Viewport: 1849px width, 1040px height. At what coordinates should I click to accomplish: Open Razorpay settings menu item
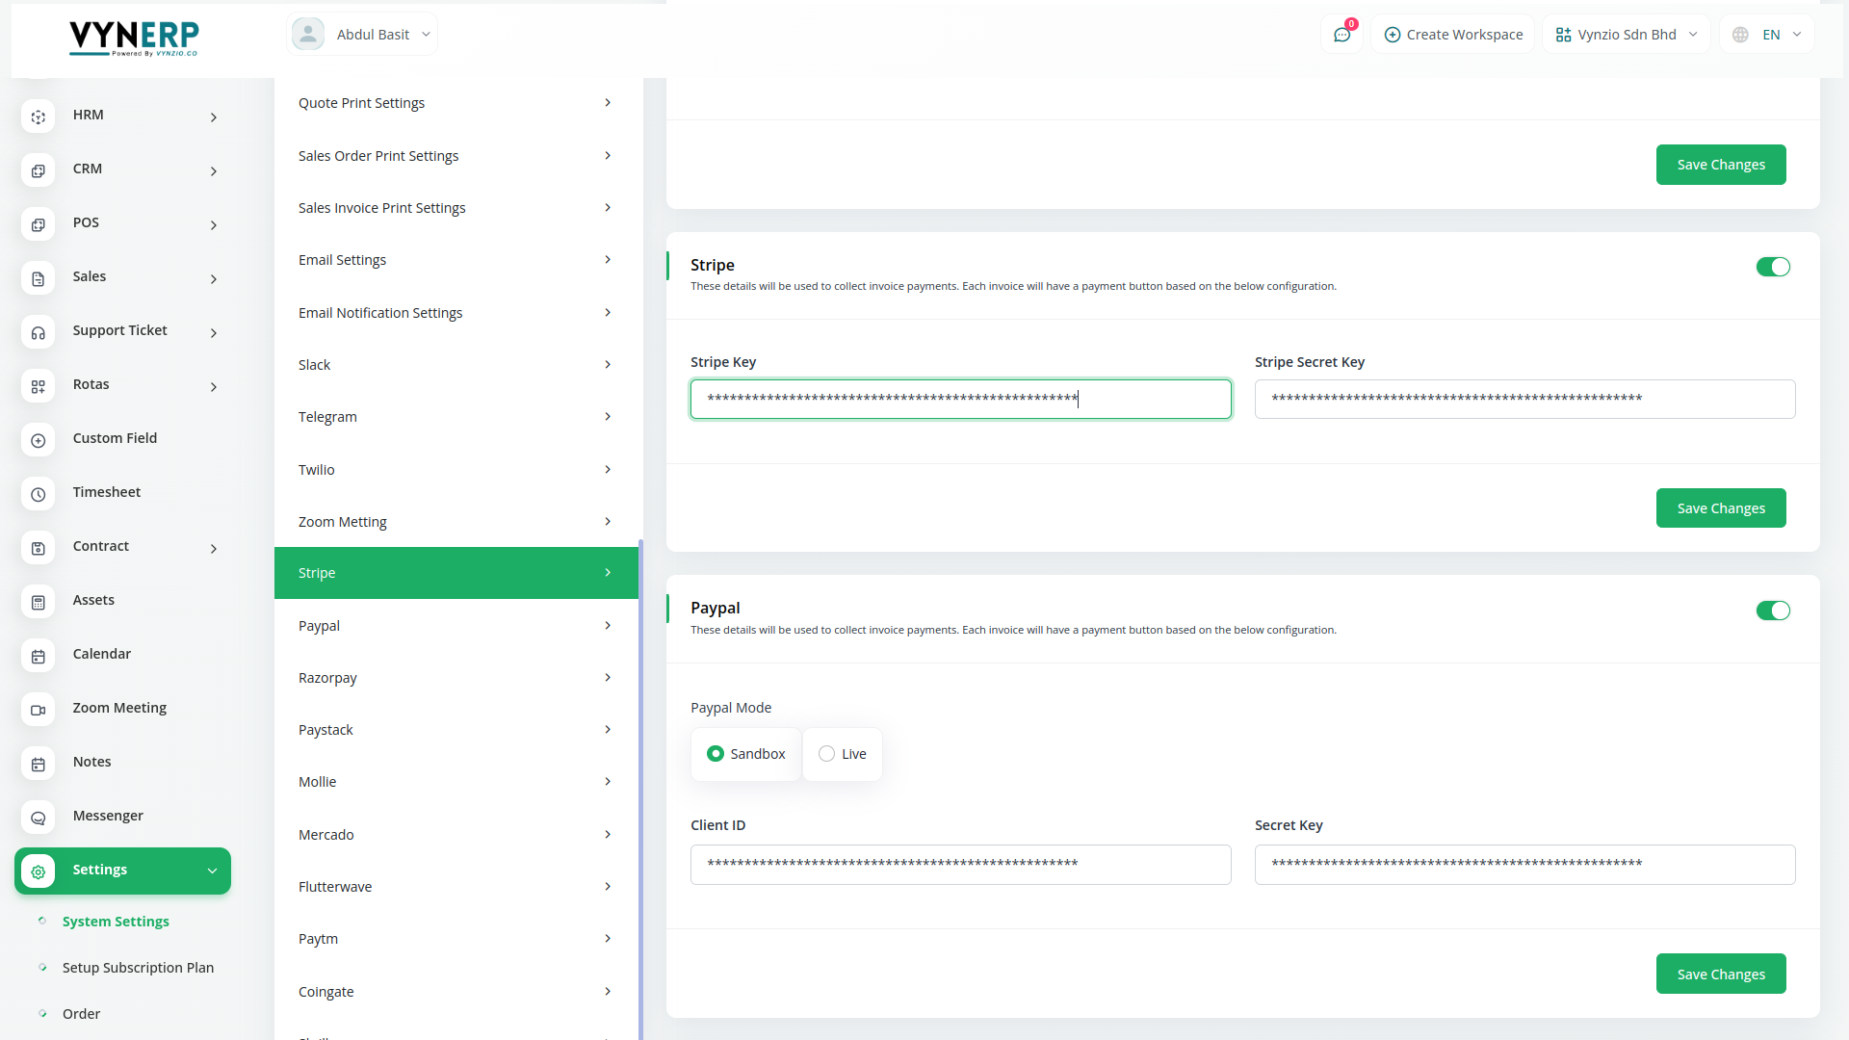(456, 678)
